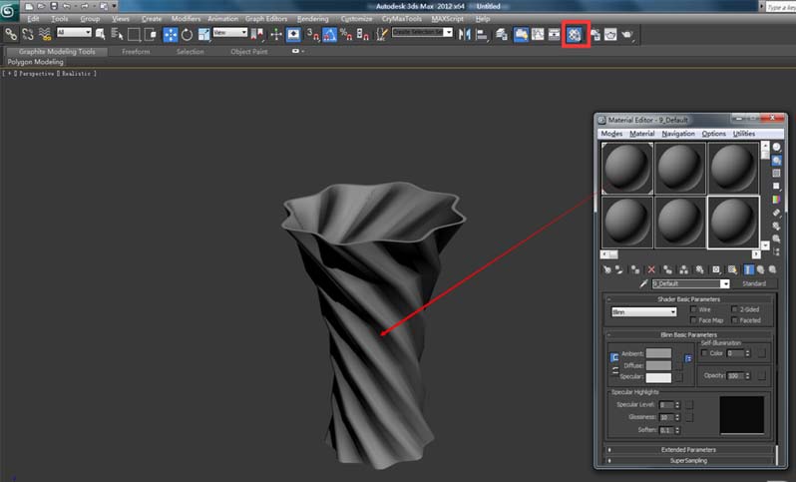Click the Diffuse color swatch
Viewport: 796px width, 482px height.
tap(658, 365)
